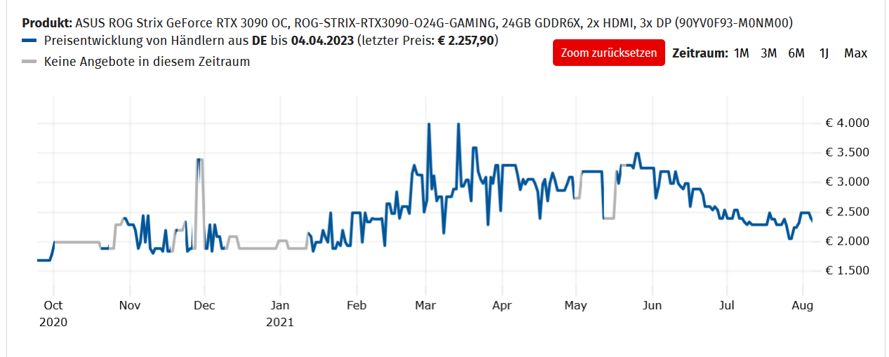Select the Max time range
The image size is (889, 357).
click(855, 53)
